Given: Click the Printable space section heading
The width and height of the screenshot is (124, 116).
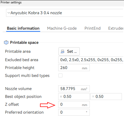Looking at the screenshot, I should 24,43.
